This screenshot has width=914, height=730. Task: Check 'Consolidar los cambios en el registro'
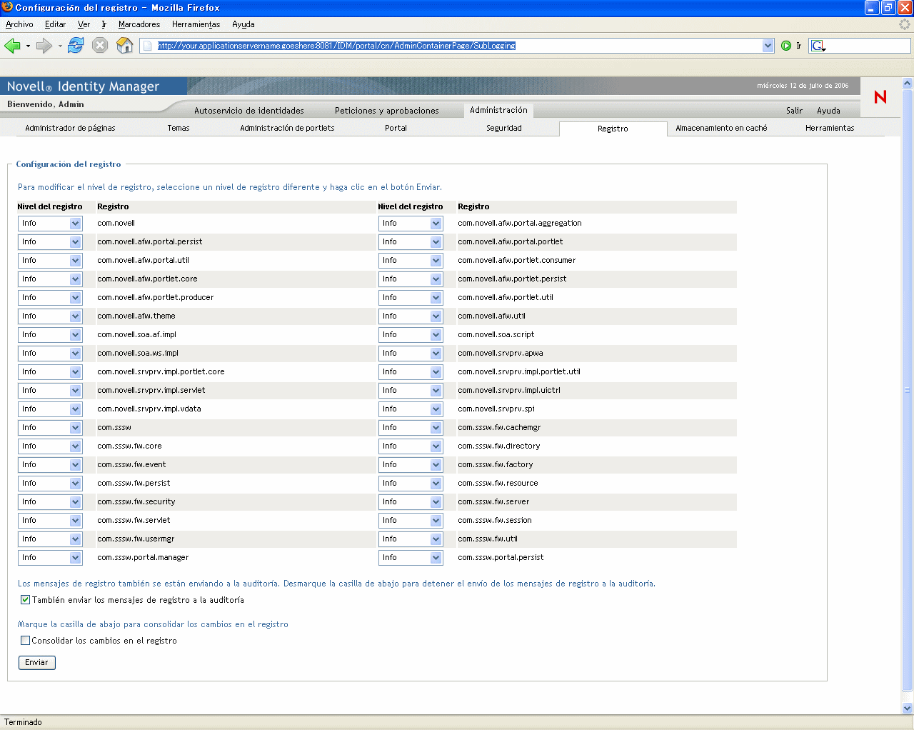[25, 641]
